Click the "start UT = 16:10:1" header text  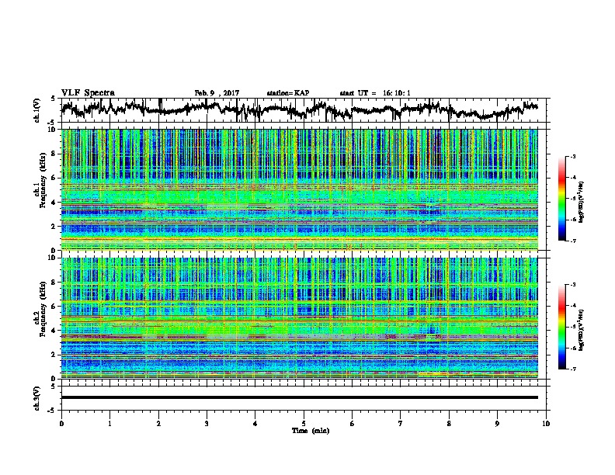tap(375, 93)
